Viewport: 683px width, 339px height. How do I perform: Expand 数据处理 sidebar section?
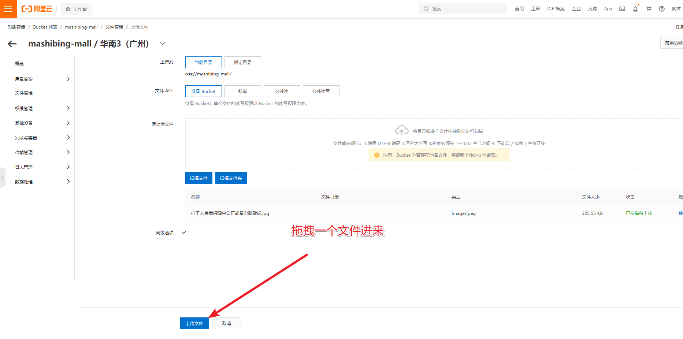tap(68, 182)
